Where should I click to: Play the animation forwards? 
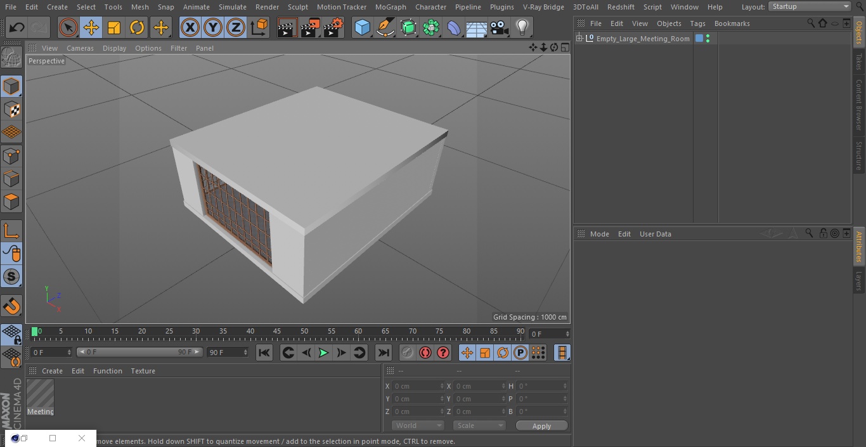coord(323,353)
